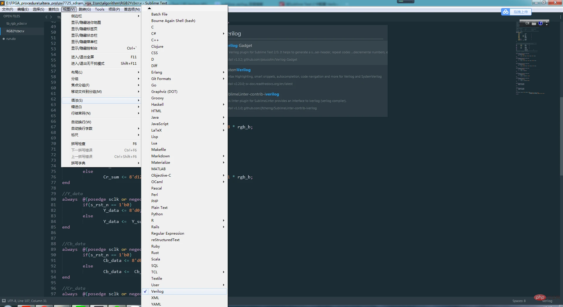Click the three-dot overflow icon at top right
Screen dimensions: 563x307
560,17
